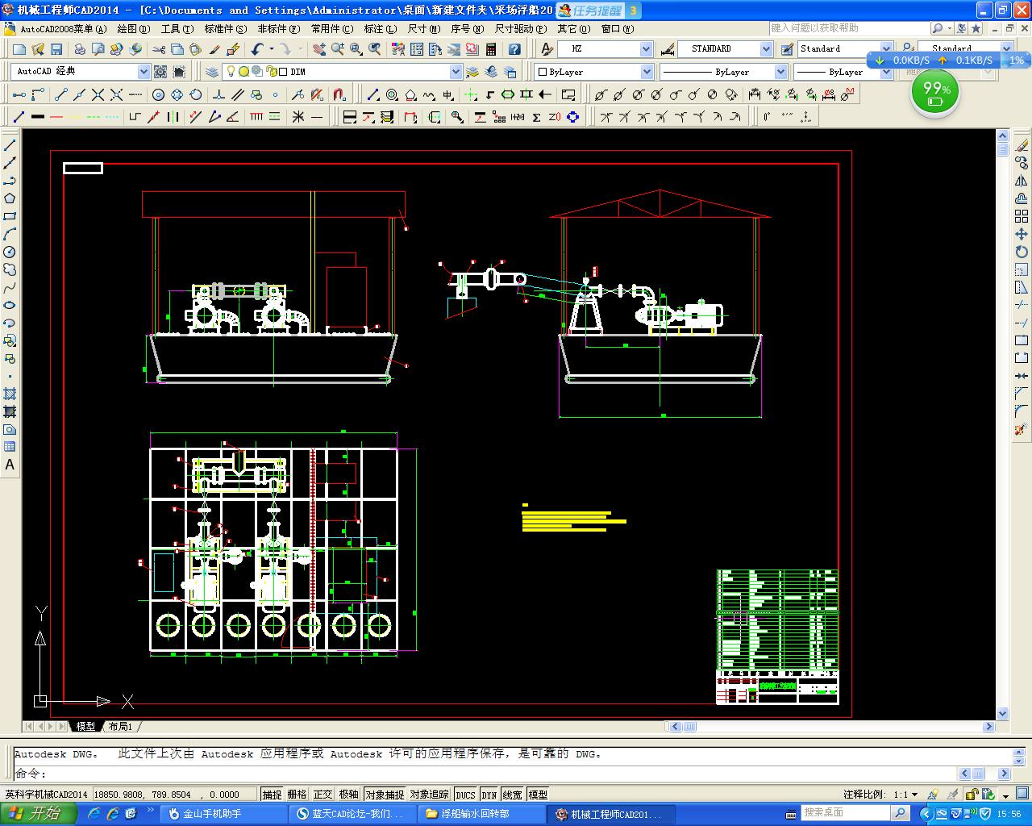Image resolution: width=1032 pixels, height=826 pixels.
Task: Toggle 对象追踪 object tracking
Action: pyautogui.click(x=430, y=795)
